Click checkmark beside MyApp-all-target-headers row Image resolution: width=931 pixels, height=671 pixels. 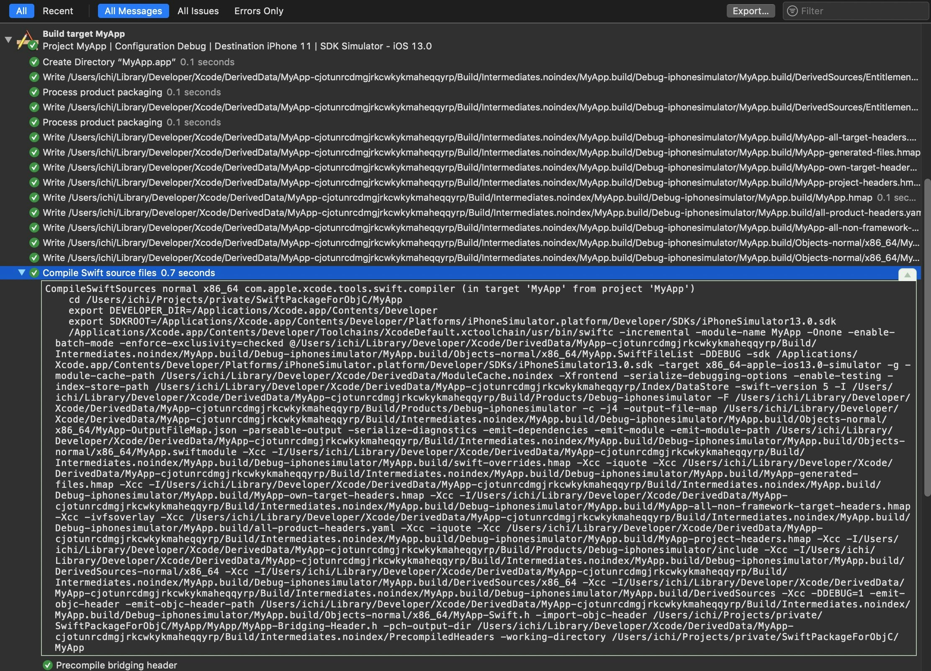tap(34, 138)
